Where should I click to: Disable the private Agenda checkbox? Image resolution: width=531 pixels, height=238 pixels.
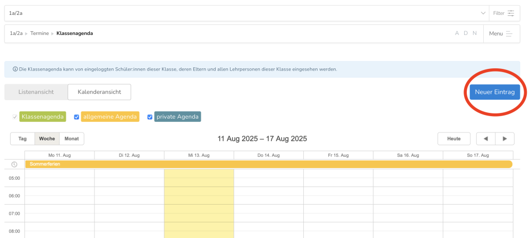[150, 117]
